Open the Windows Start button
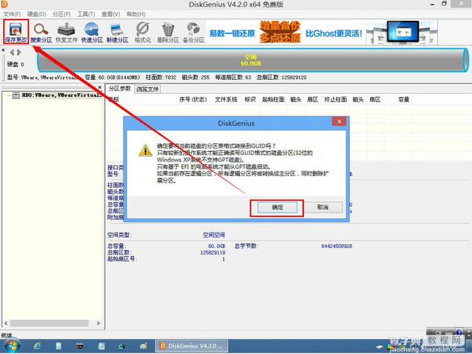 (12, 346)
